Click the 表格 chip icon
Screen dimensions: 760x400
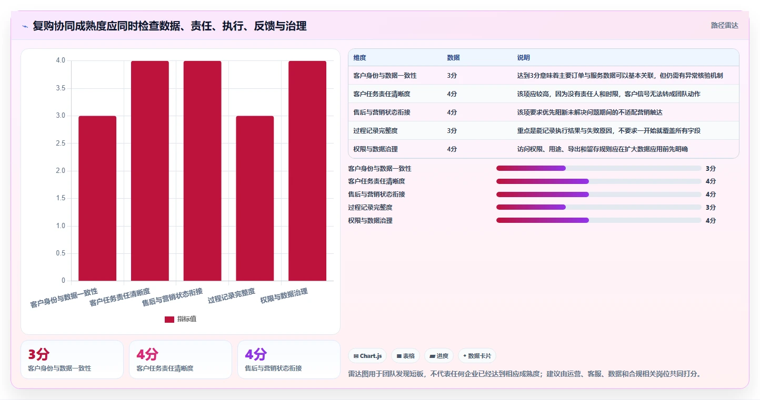pyautogui.click(x=399, y=356)
